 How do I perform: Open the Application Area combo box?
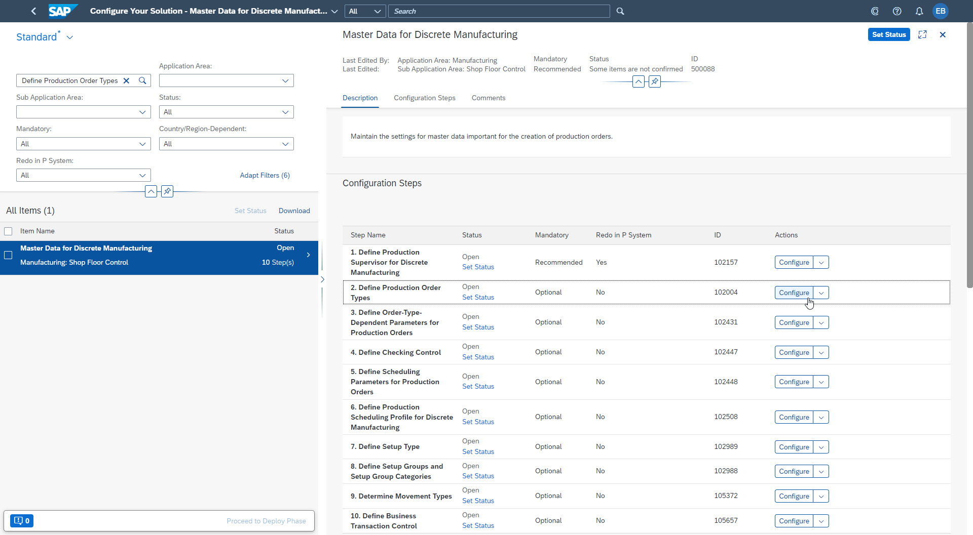click(226, 80)
